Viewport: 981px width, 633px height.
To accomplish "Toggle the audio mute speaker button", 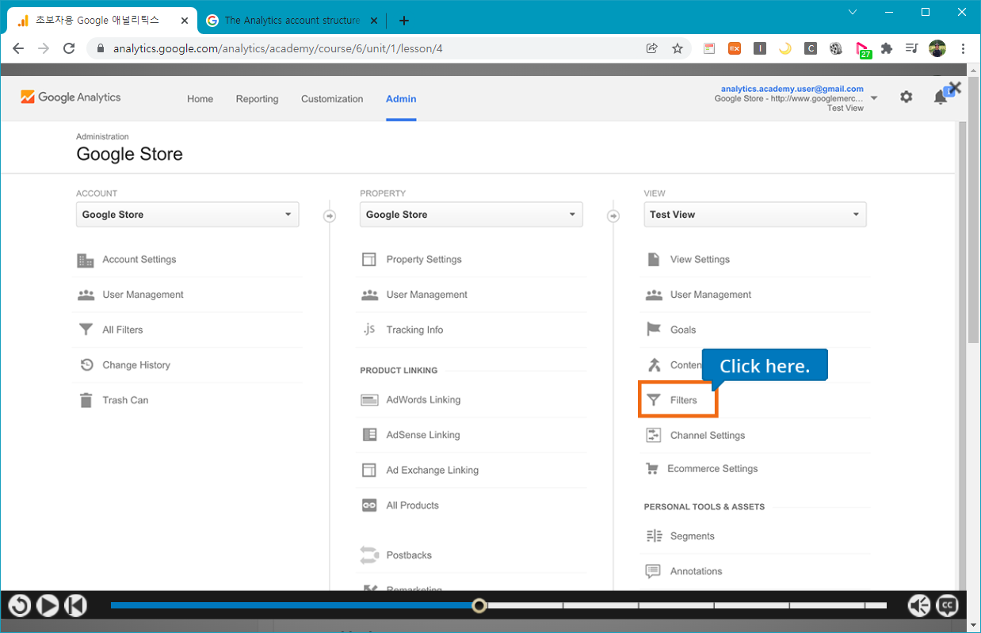I will (919, 606).
